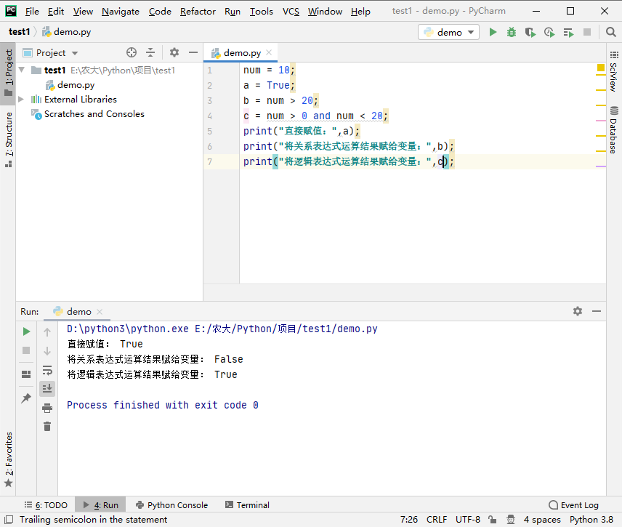Screen dimensions: 622x527
Task: Clear the console with the trash icon
Action: pyautogui.click(x=47, y=427)
